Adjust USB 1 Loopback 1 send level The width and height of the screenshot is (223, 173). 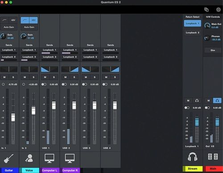coord(50,53)
